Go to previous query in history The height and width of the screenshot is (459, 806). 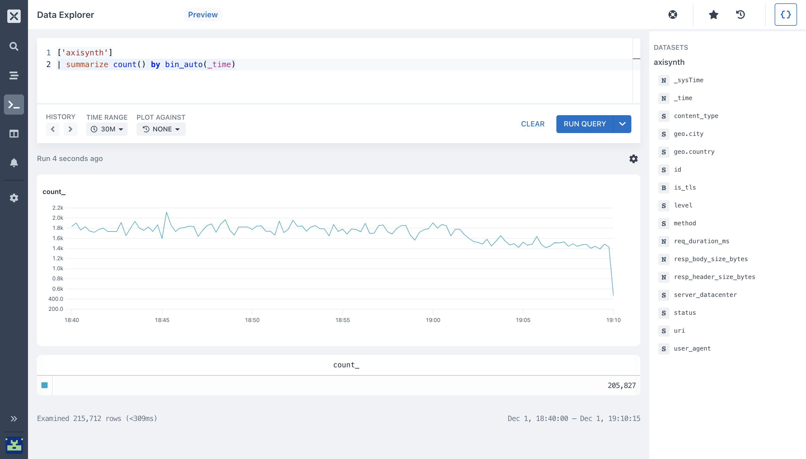[x=53, y=129]
